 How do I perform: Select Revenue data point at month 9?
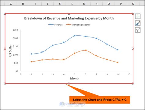(x=118, y=50)
